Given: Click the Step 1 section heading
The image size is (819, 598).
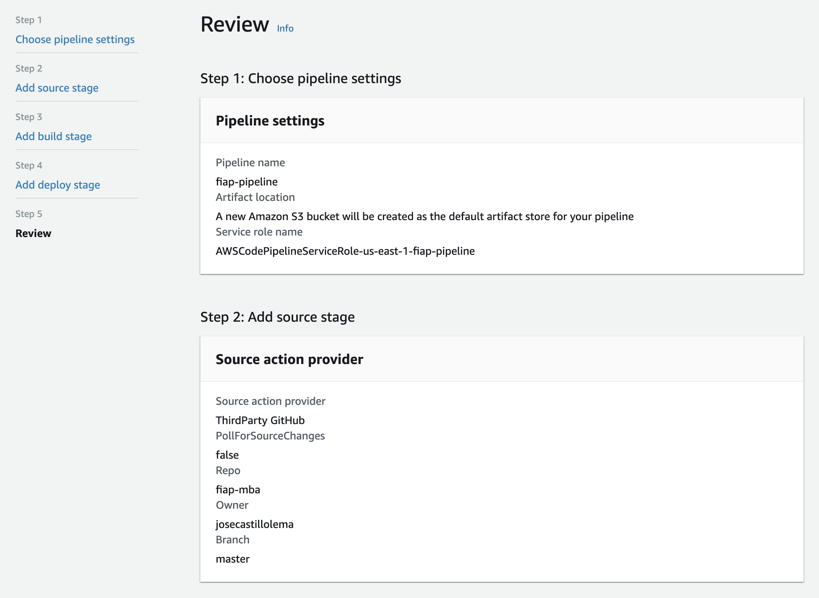Looking at the screenshot, I should 300,79.
